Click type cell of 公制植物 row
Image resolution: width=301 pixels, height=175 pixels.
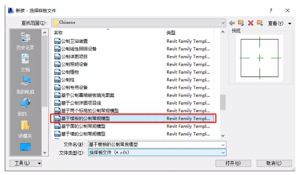coord(188,72)
